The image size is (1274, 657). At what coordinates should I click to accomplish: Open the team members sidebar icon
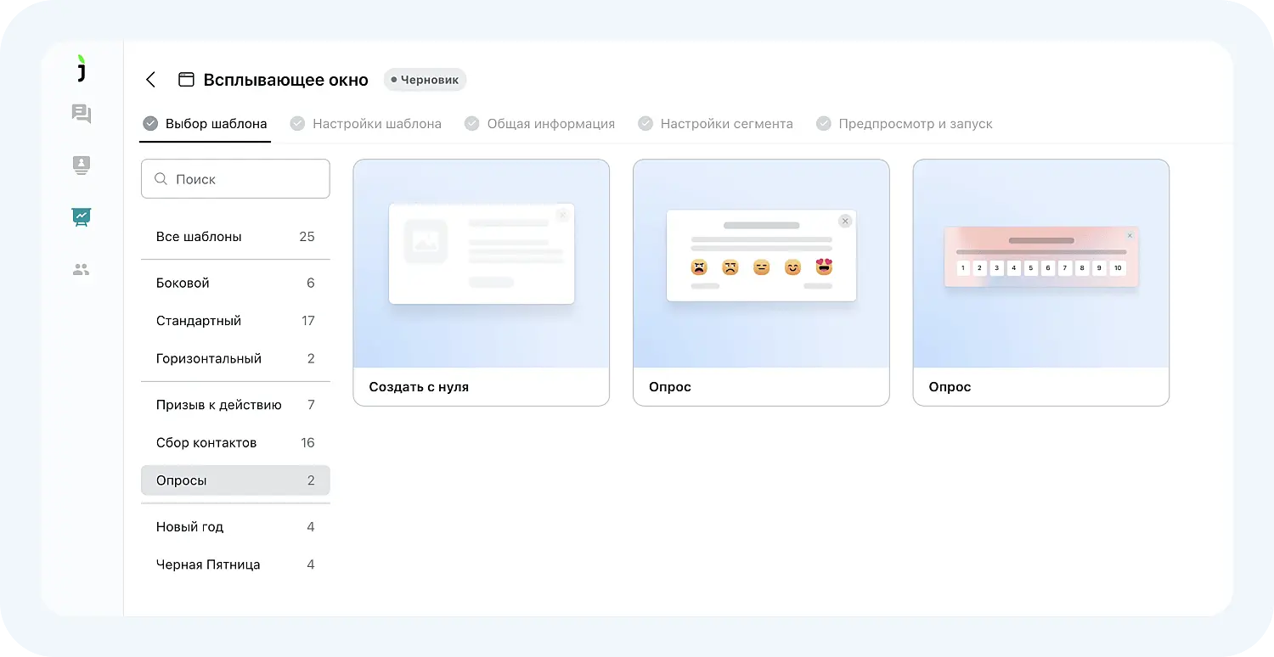82,270
